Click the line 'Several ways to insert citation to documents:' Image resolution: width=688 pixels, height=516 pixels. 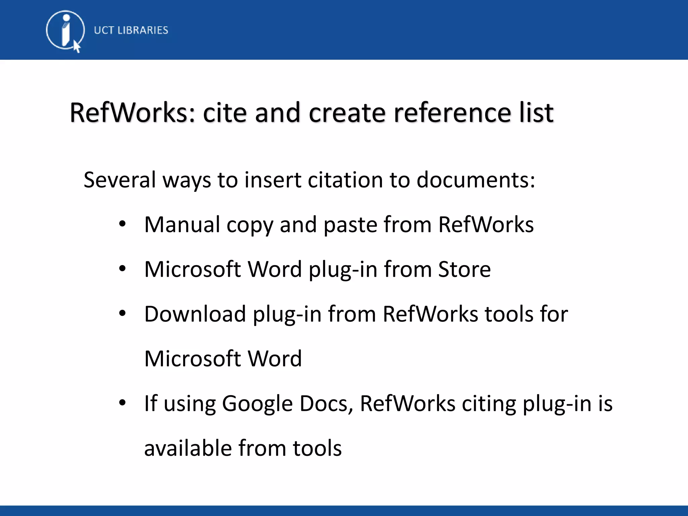(309, 180)
